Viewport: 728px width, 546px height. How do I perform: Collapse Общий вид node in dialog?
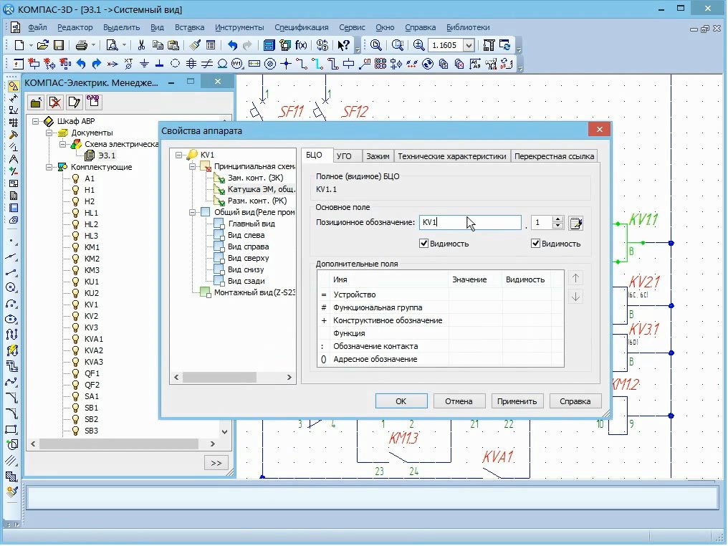point(192,213)
